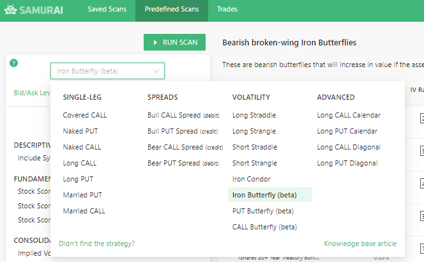Choose the Long CALL strategy
This screenshot has width=424, height=262.
click(79, 163)
